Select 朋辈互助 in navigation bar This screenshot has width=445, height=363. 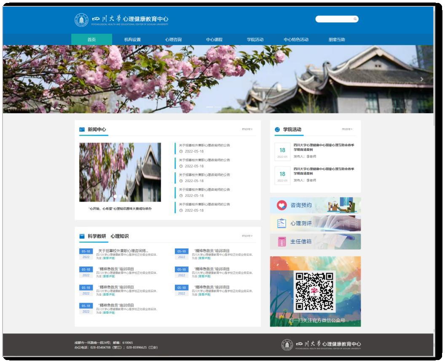337,40
